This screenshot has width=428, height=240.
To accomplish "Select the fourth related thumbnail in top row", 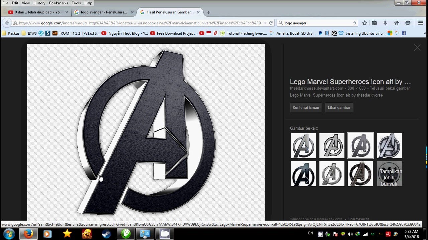I will pos(389,146).
